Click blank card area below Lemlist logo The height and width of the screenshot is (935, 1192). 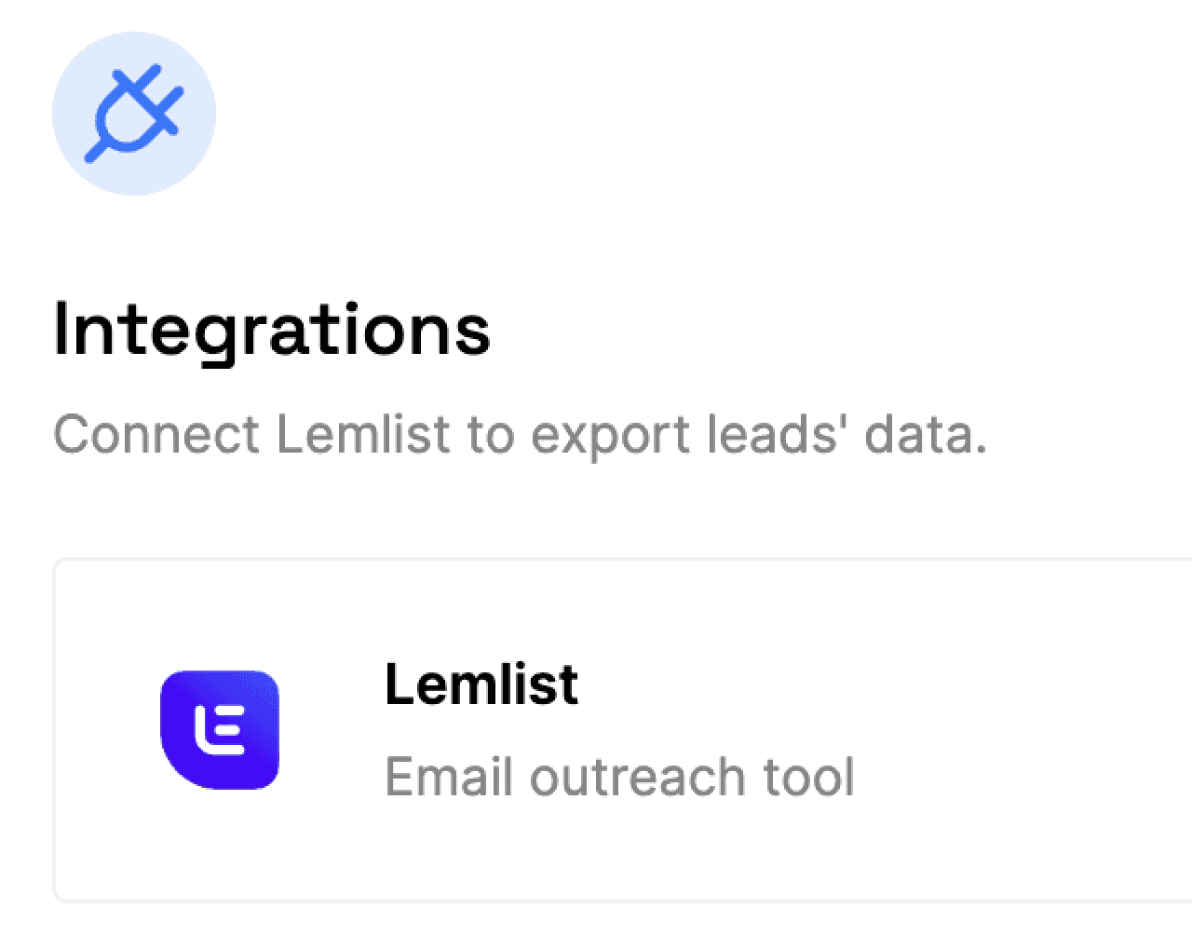(220, 847)
